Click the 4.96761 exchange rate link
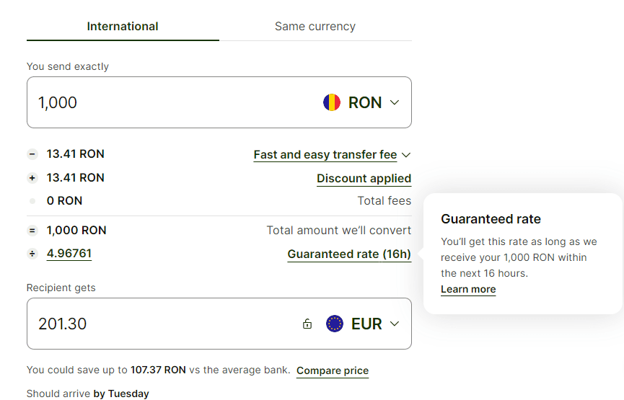 click(x=69, y=254)
